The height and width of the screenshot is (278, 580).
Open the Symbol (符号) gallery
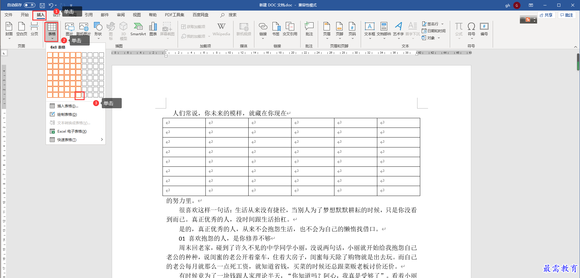pos(472,31)
